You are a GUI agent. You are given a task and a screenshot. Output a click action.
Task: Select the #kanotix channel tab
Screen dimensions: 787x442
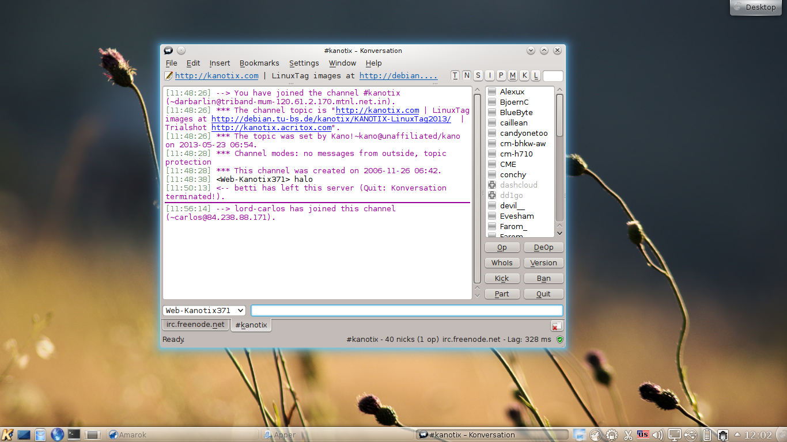click(x=251, y=325)
